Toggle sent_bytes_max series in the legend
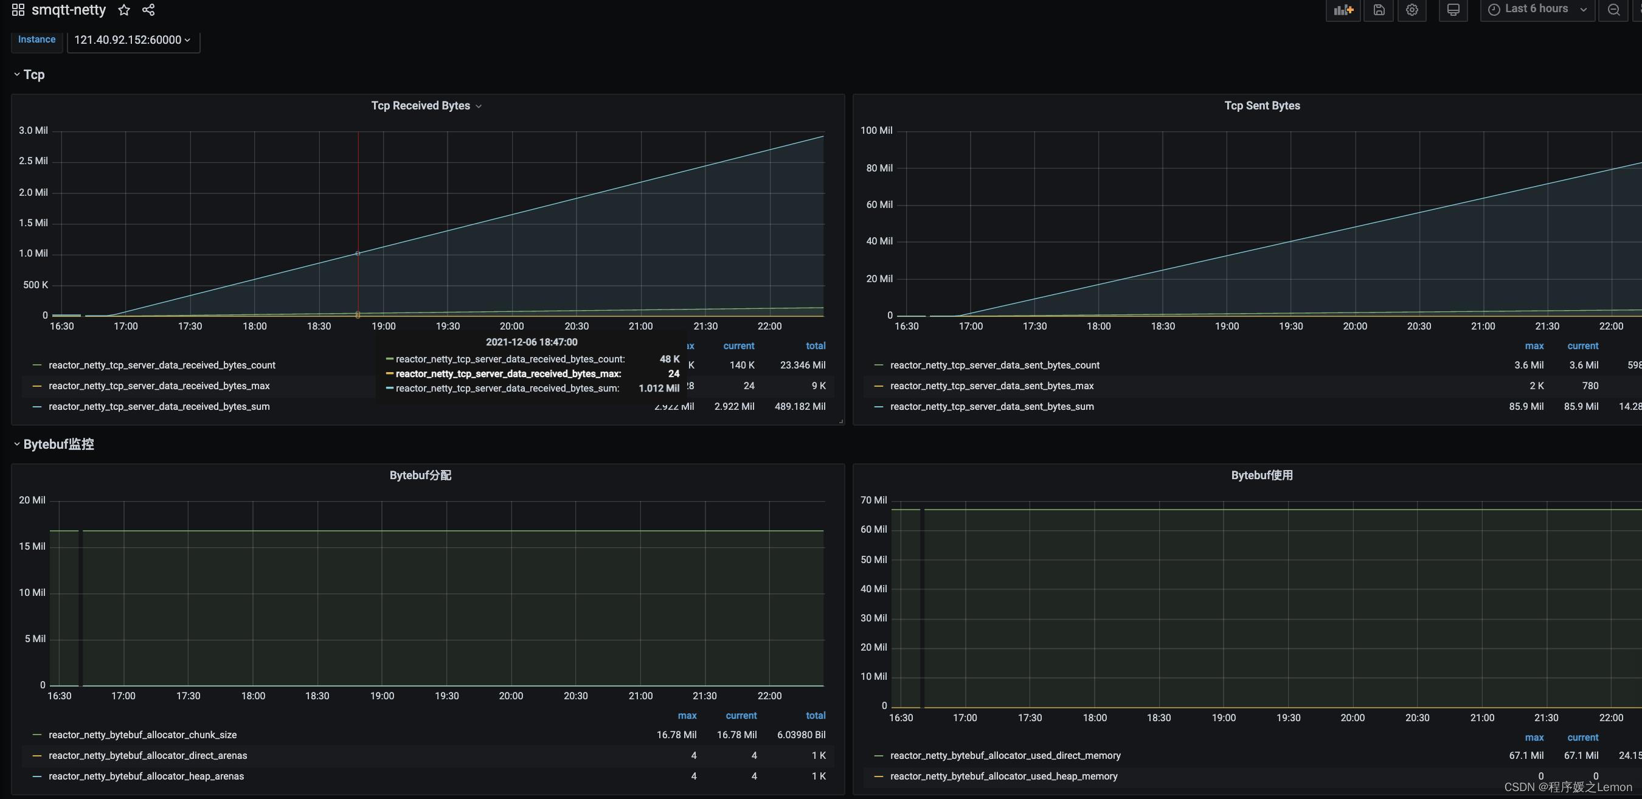Image resolution: width=1642 pixels, height=799 pixels. click(992, 386)
